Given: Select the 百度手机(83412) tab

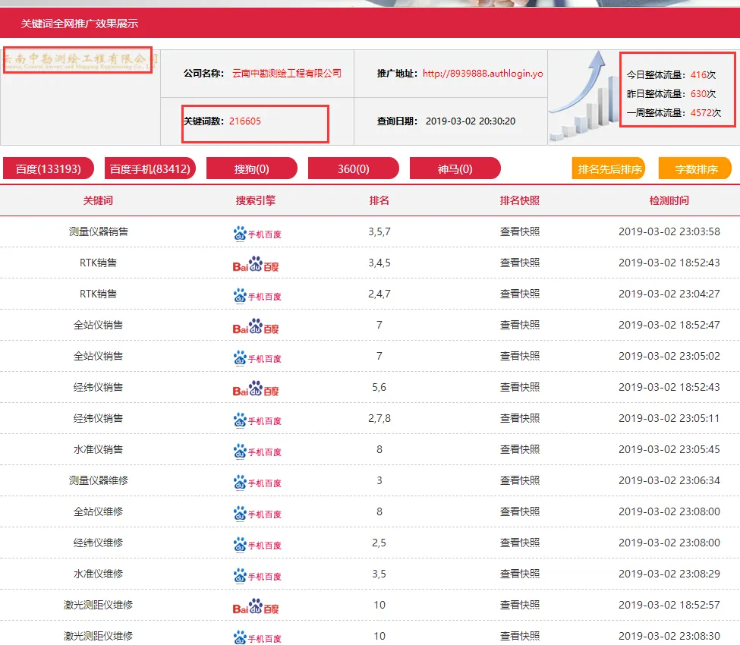Looking at the screenshot, I should pyautogui.click(x=150, y=168).
